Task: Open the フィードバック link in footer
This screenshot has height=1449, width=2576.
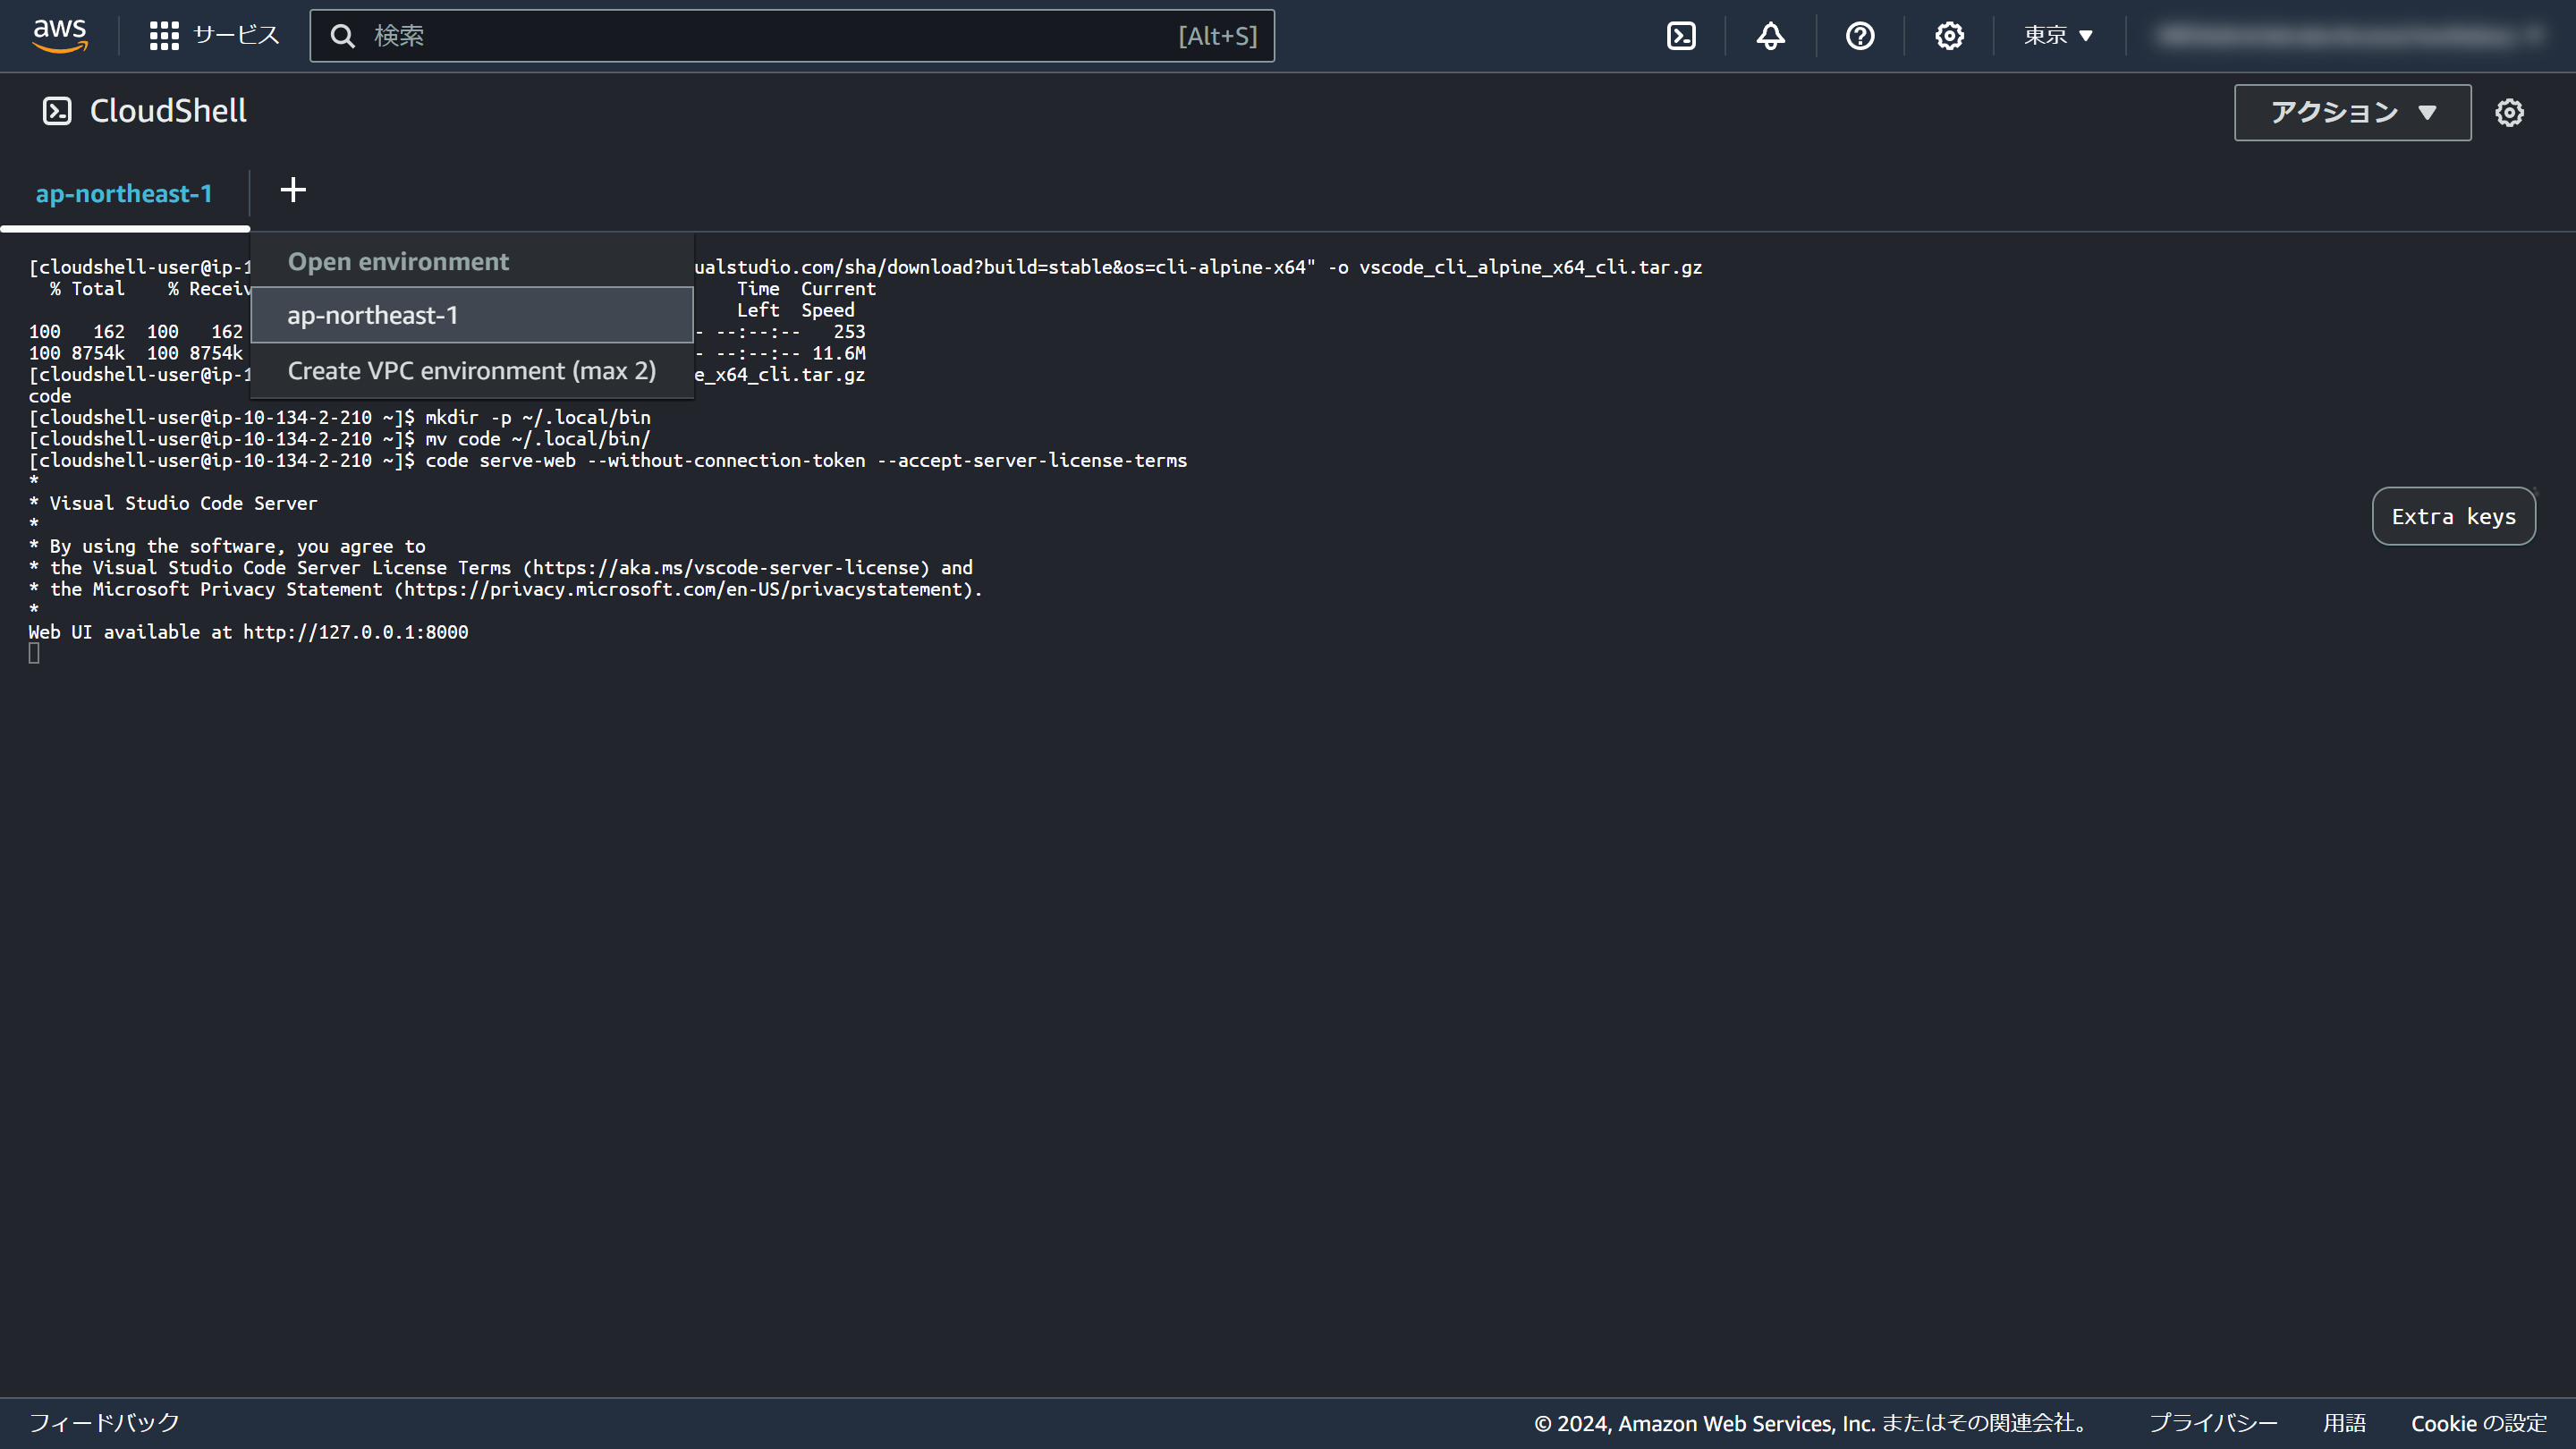Action: click(x=104, y=1422)
